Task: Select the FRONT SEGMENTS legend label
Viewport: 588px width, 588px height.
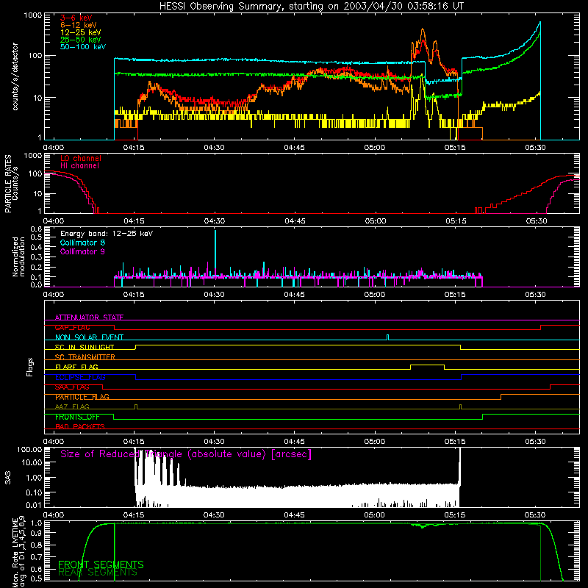Action: [x=101, y=564]
